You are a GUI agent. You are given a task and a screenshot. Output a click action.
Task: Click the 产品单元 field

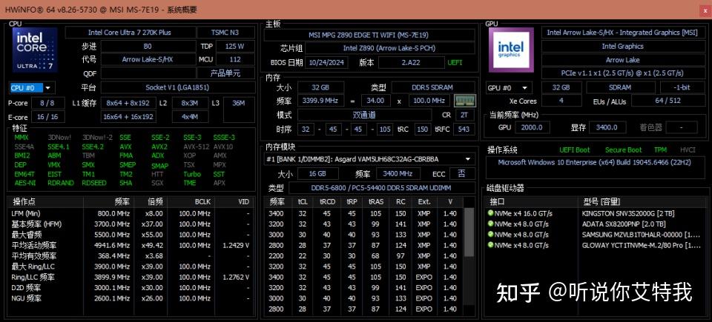[x=225, y=73]
